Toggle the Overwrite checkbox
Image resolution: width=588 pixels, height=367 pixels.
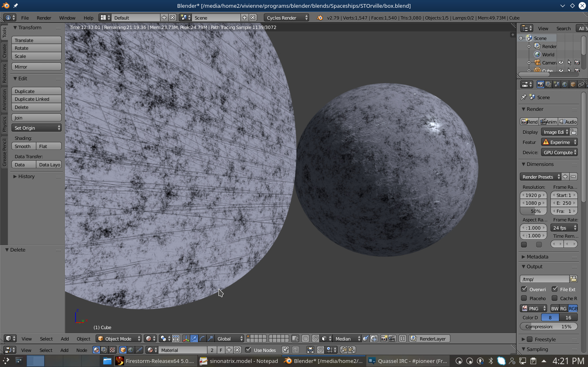[524, 289]
